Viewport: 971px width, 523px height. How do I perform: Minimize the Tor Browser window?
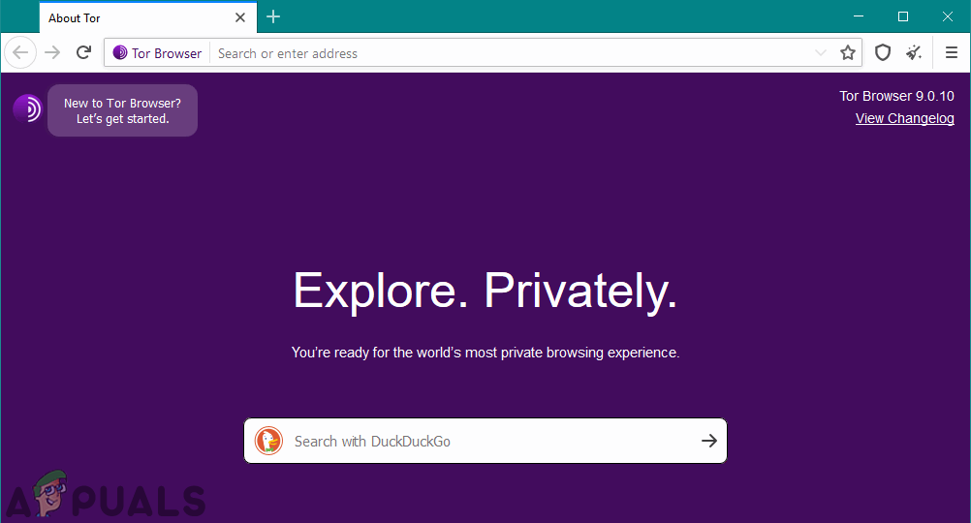[859, 16]
